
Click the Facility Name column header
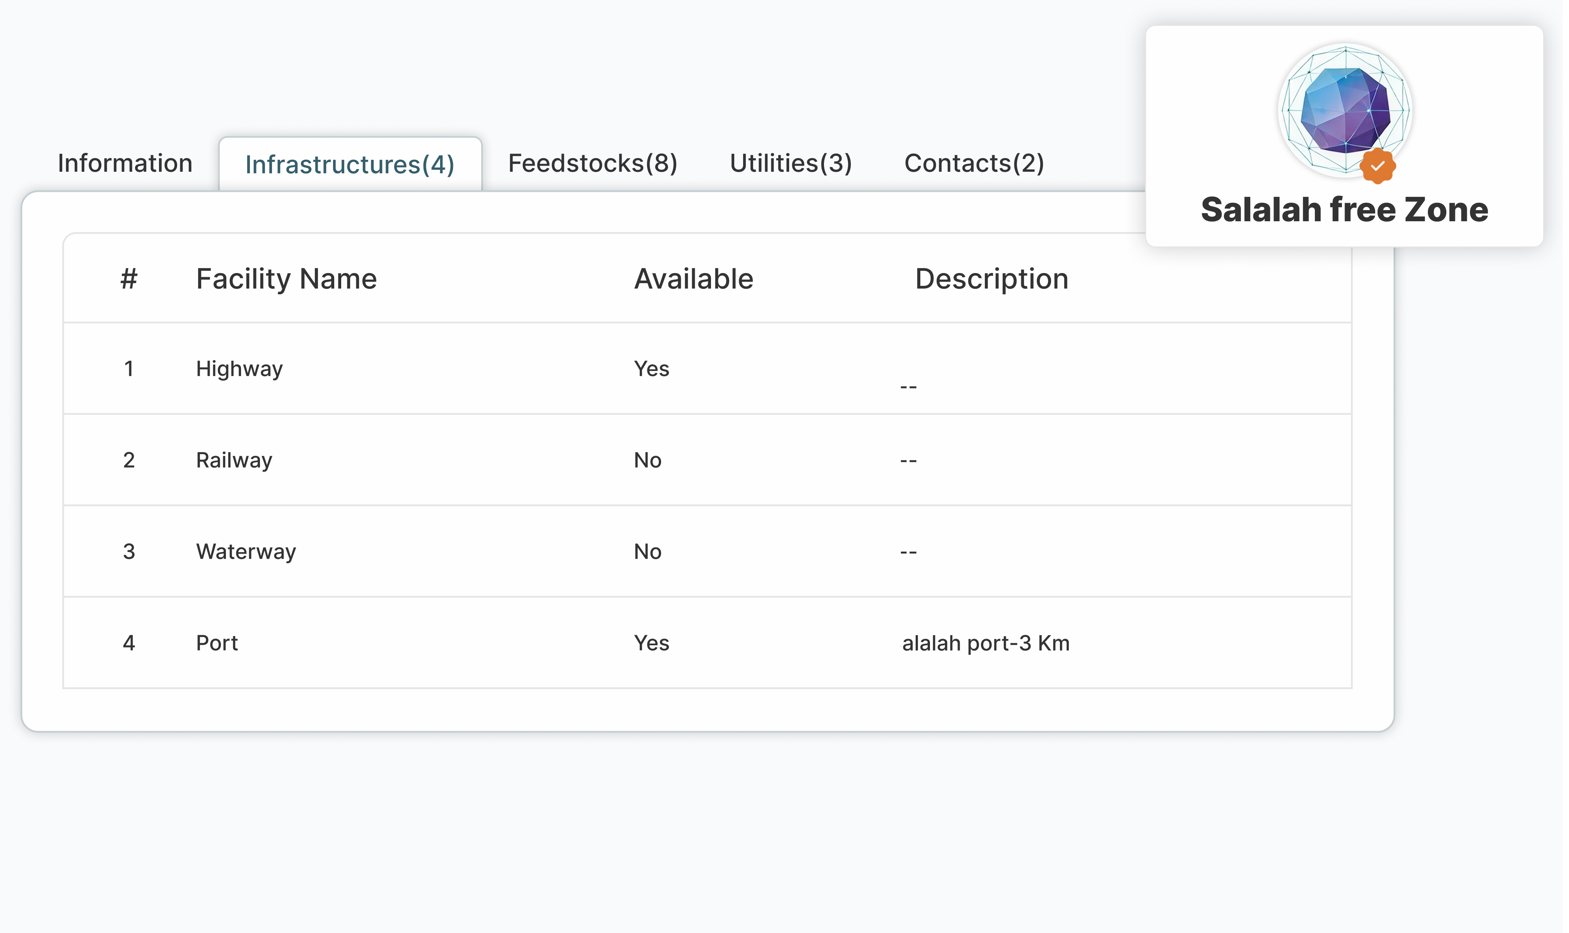pos(287,279)
